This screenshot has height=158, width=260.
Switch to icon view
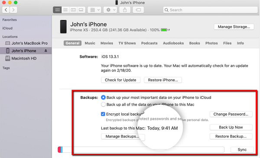(57, 10)
